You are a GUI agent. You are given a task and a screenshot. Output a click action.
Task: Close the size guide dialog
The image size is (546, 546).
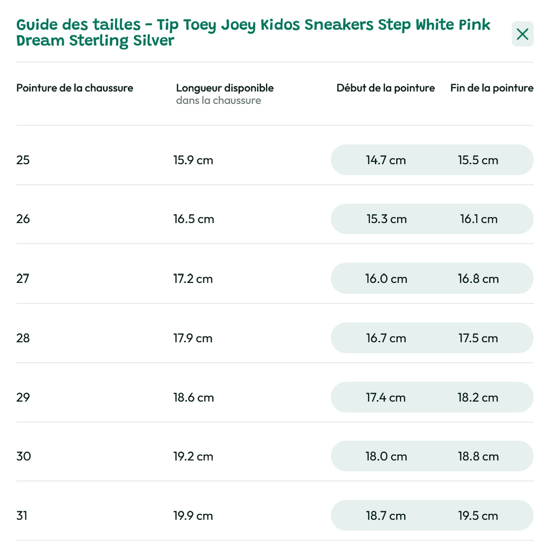click(x=522, y=34)
